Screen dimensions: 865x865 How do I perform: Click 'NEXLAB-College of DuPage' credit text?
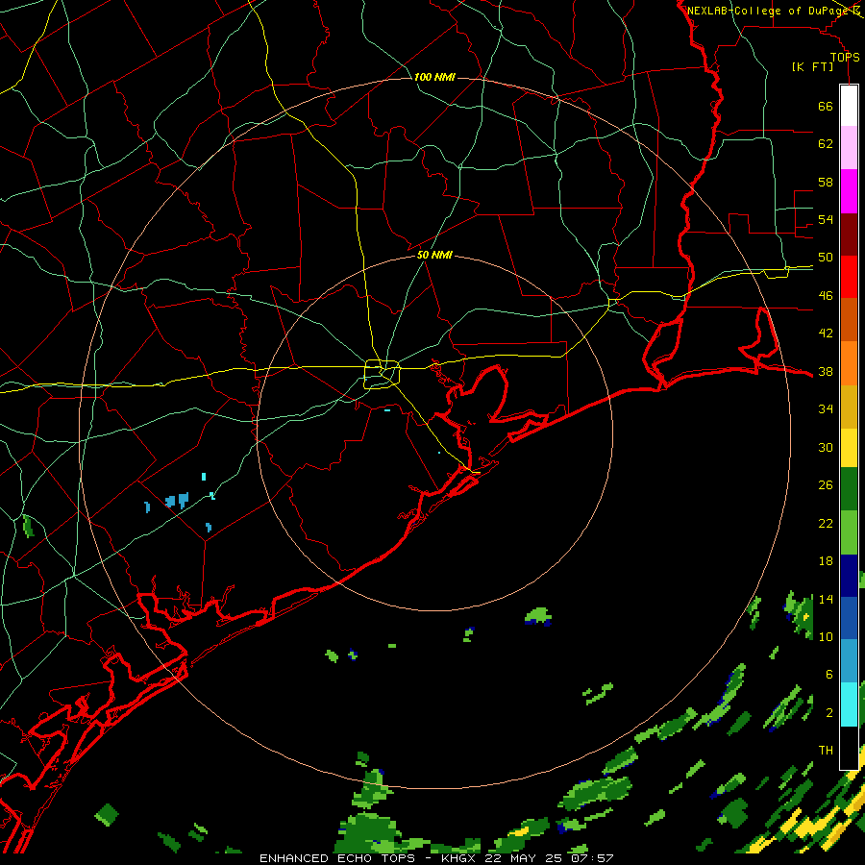click(767, 11)
